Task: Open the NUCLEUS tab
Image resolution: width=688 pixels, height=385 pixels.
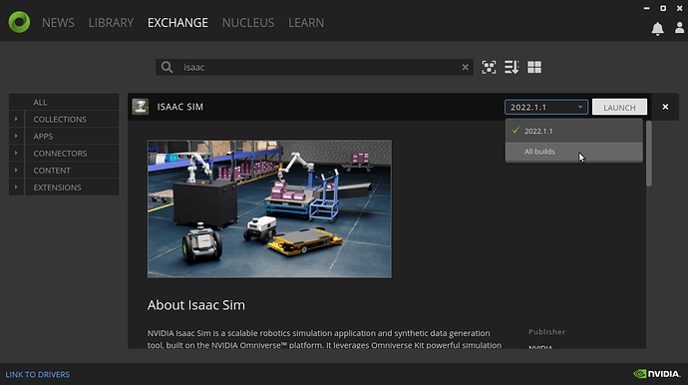Action: [x=248, y=23]
